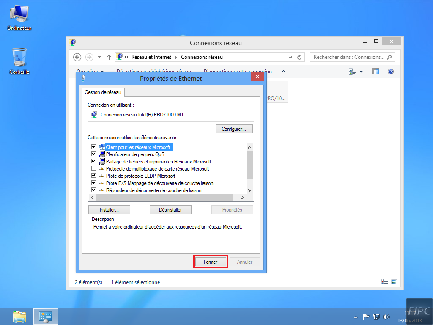Go back in Connexions réseau window
This screenshot has width=433, height=325.
pyautogui.click(x=77, y=57)
